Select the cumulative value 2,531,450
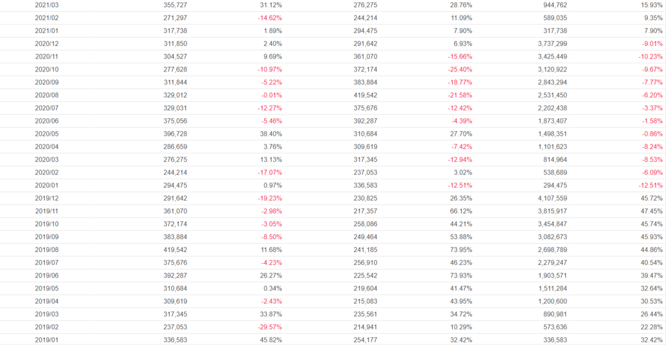 coord(550,95)
